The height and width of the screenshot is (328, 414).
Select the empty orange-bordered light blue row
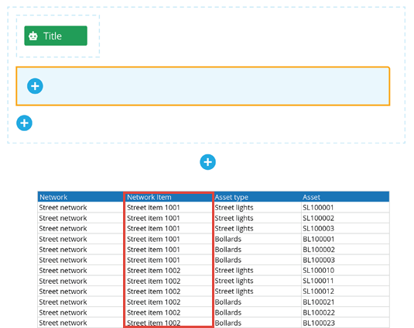pyautogui.click(x=203, y=86)
